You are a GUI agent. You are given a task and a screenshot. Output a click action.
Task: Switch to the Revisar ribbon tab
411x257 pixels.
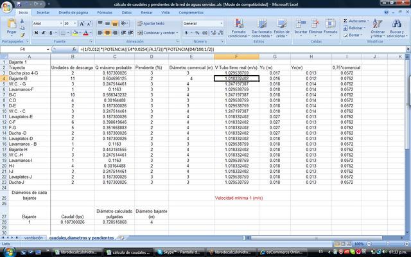tap(146, 13)
